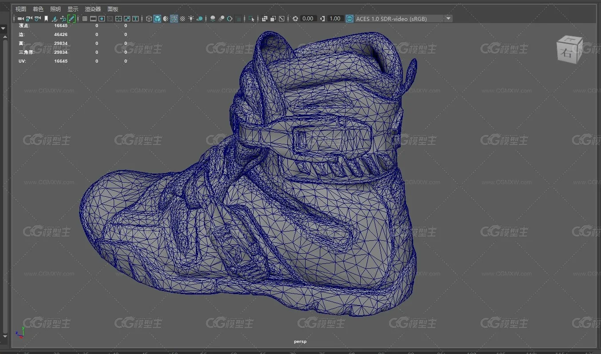Toggle X-Ray Active Components icon

(273, 19)
